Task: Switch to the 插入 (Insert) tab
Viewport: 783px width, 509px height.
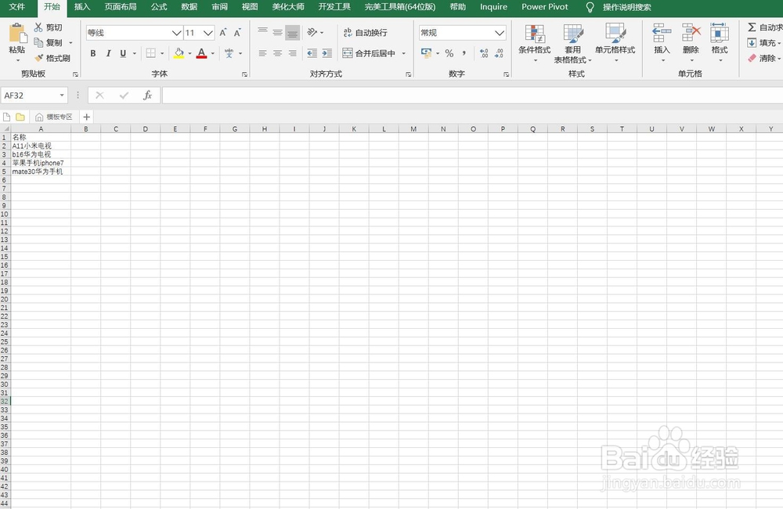Action: pyautogui.click(x=82, y=7)
